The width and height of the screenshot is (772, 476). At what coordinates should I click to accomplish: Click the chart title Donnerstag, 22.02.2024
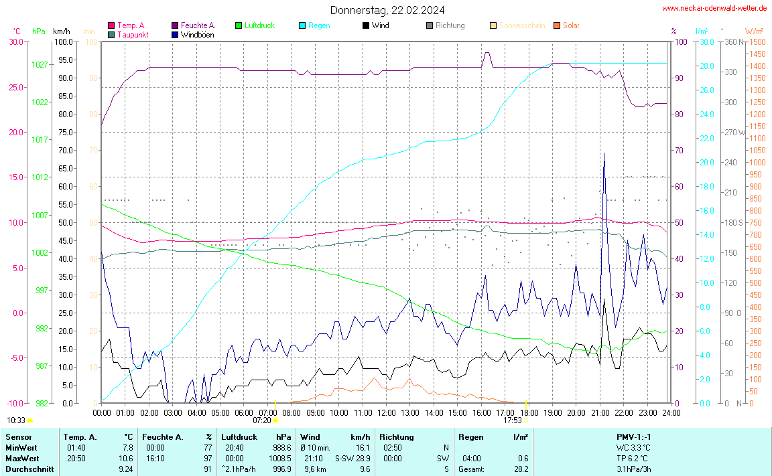click(x=387, y=10)
